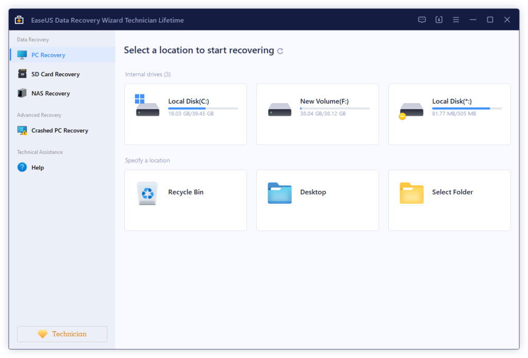
Task: Maximize the EaseUS window
Action: [x=490, y=20]
